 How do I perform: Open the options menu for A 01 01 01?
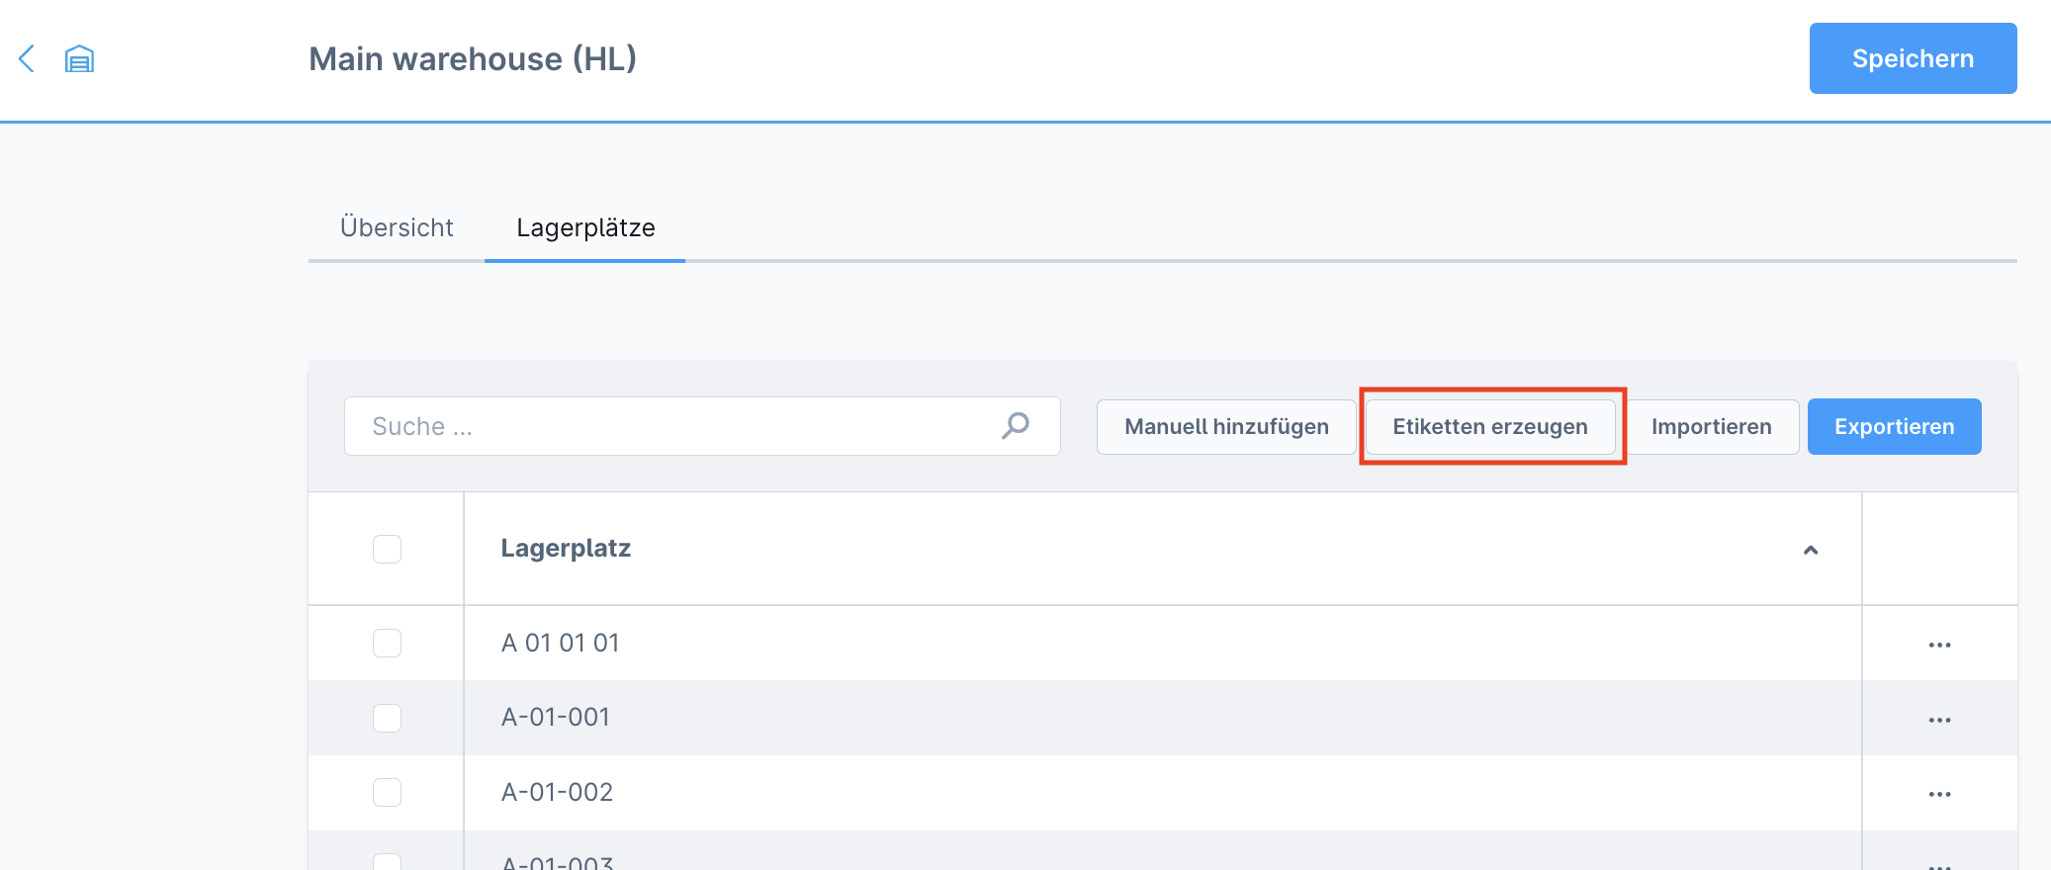tap(1939, 645)
